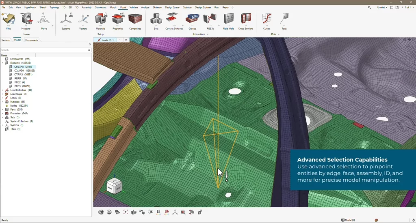Viewport: 416px width, 223px height.
Task: Expand the Parts node
Action: pos(3,109)
